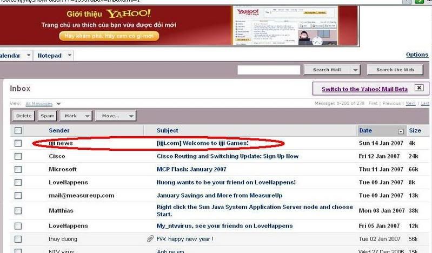Click the Yahoo homepage preview thumbnail in banner
The image size is (432, 253).
(x=285, y=25)
